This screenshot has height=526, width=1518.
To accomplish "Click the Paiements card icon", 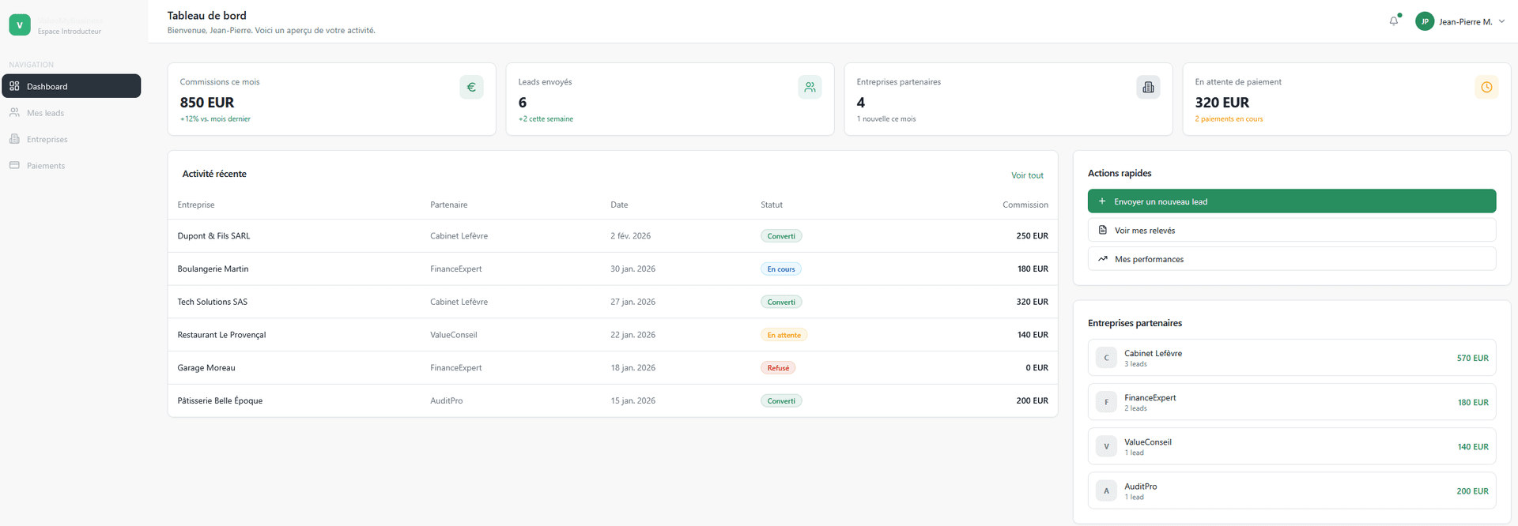I will pyautogui.click(x=14, y=165).
